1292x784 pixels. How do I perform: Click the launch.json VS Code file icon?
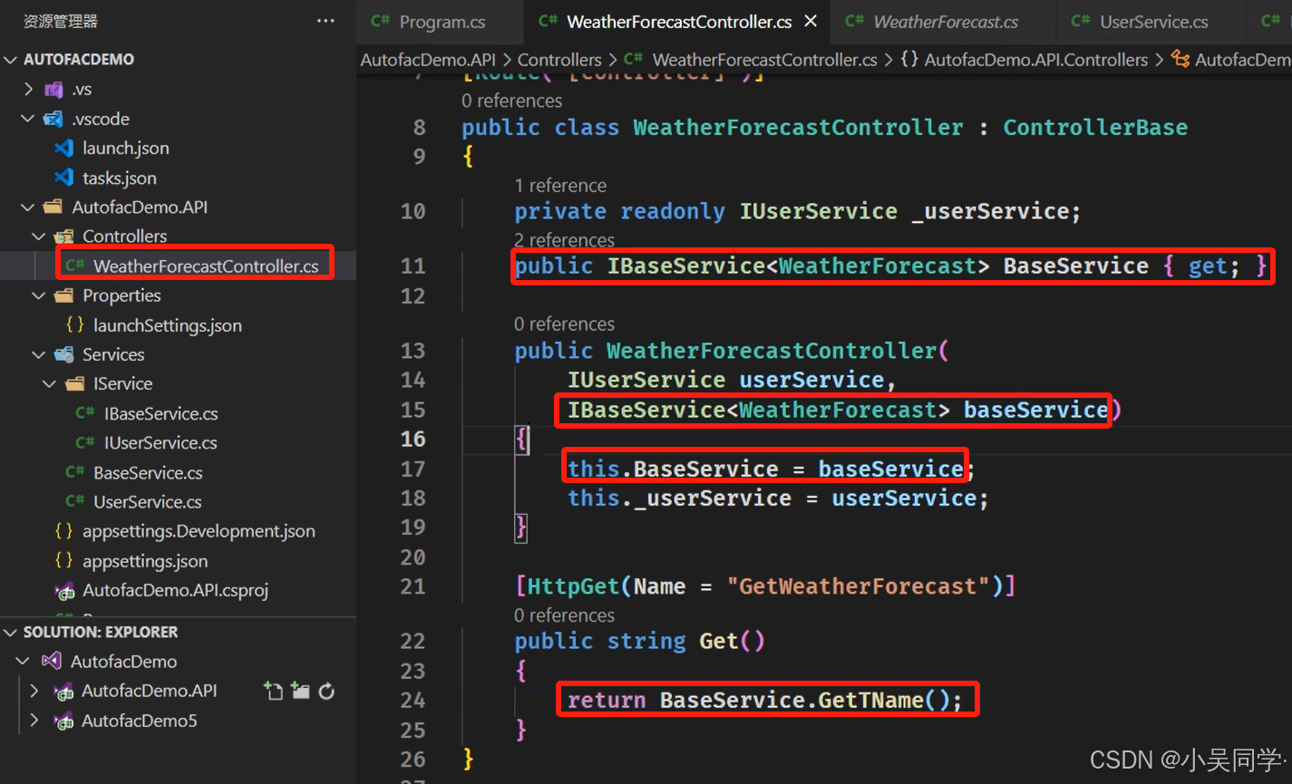coord(63,148)
